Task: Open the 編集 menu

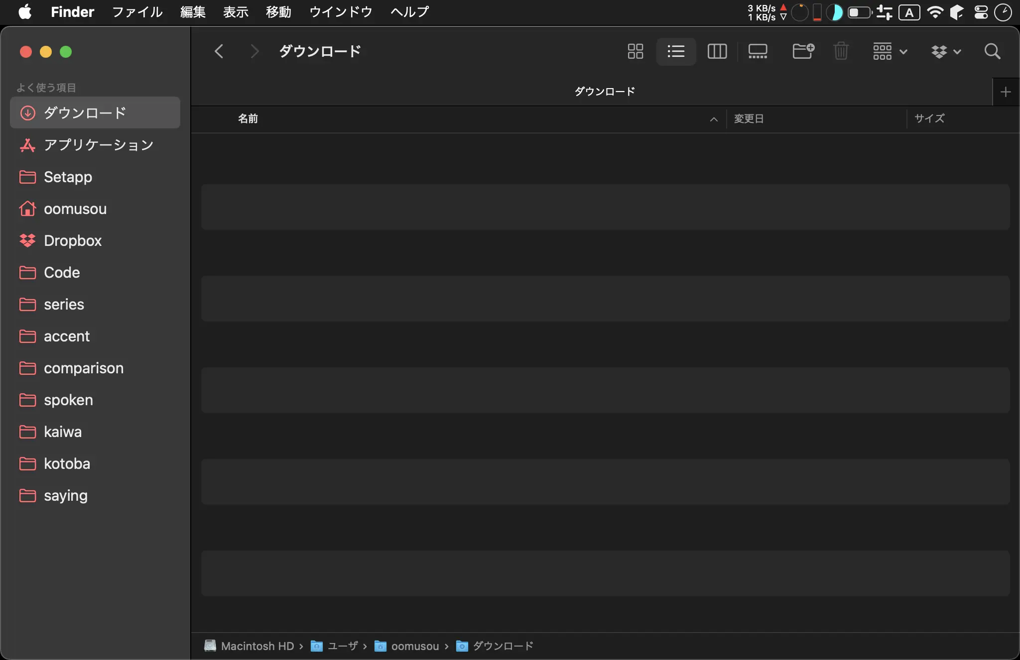Action: point(193,12)
